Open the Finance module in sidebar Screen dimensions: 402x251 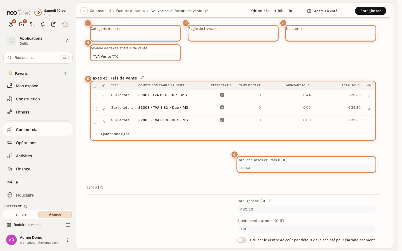click(38, 169)
